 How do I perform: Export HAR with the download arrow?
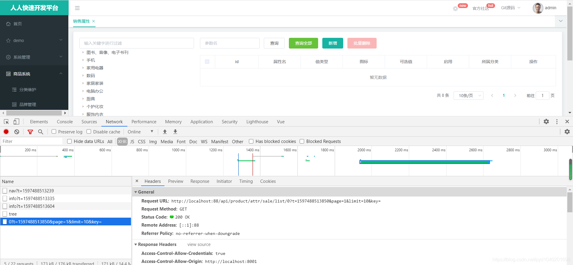(175, 132)
